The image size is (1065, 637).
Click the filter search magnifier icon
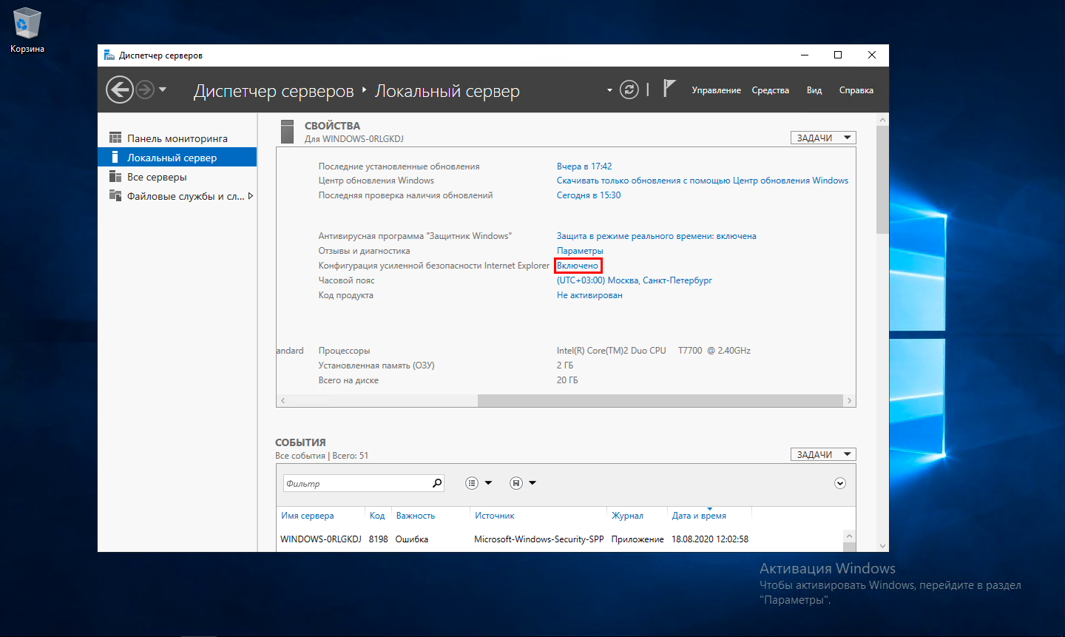(x=437, y=483)
